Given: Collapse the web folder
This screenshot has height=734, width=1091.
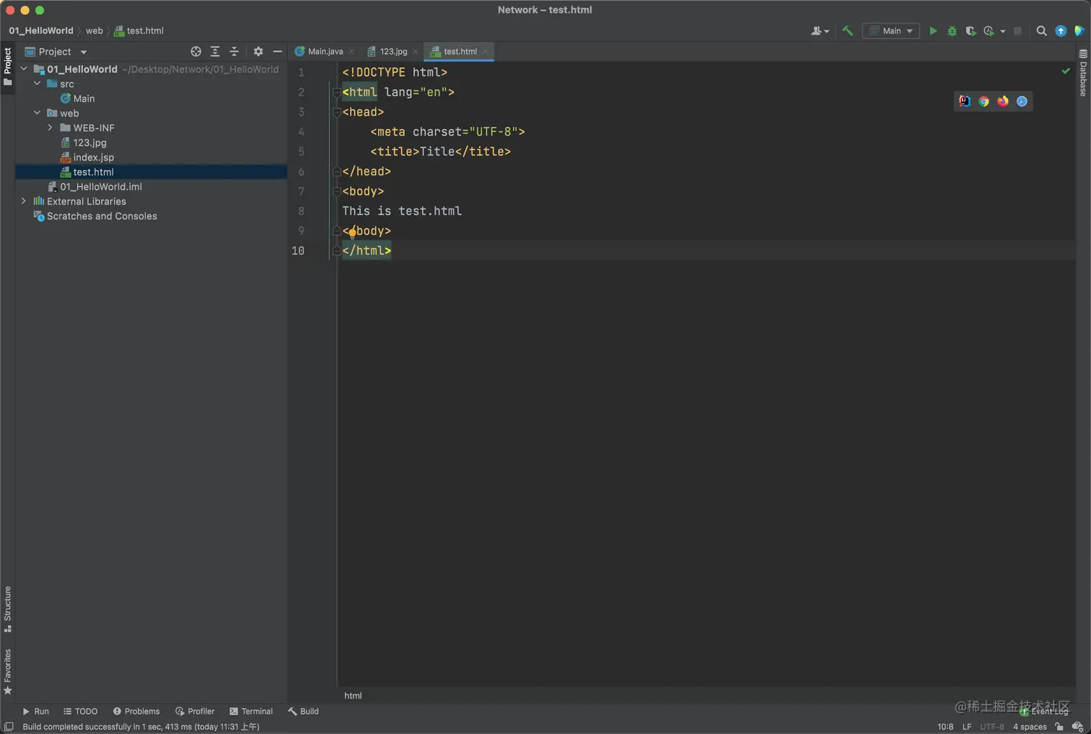Looking at the screenshot, I should [x=38, y=113].
